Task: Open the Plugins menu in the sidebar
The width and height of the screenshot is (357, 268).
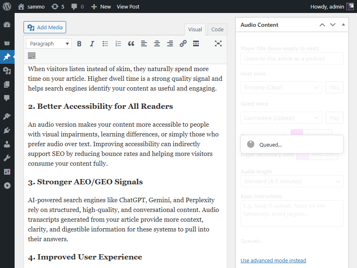Action: point(7,130)
